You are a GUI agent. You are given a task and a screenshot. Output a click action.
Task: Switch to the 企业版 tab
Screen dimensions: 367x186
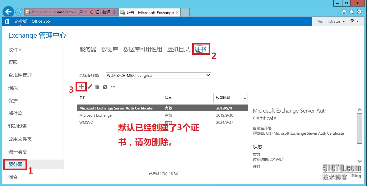21,21
